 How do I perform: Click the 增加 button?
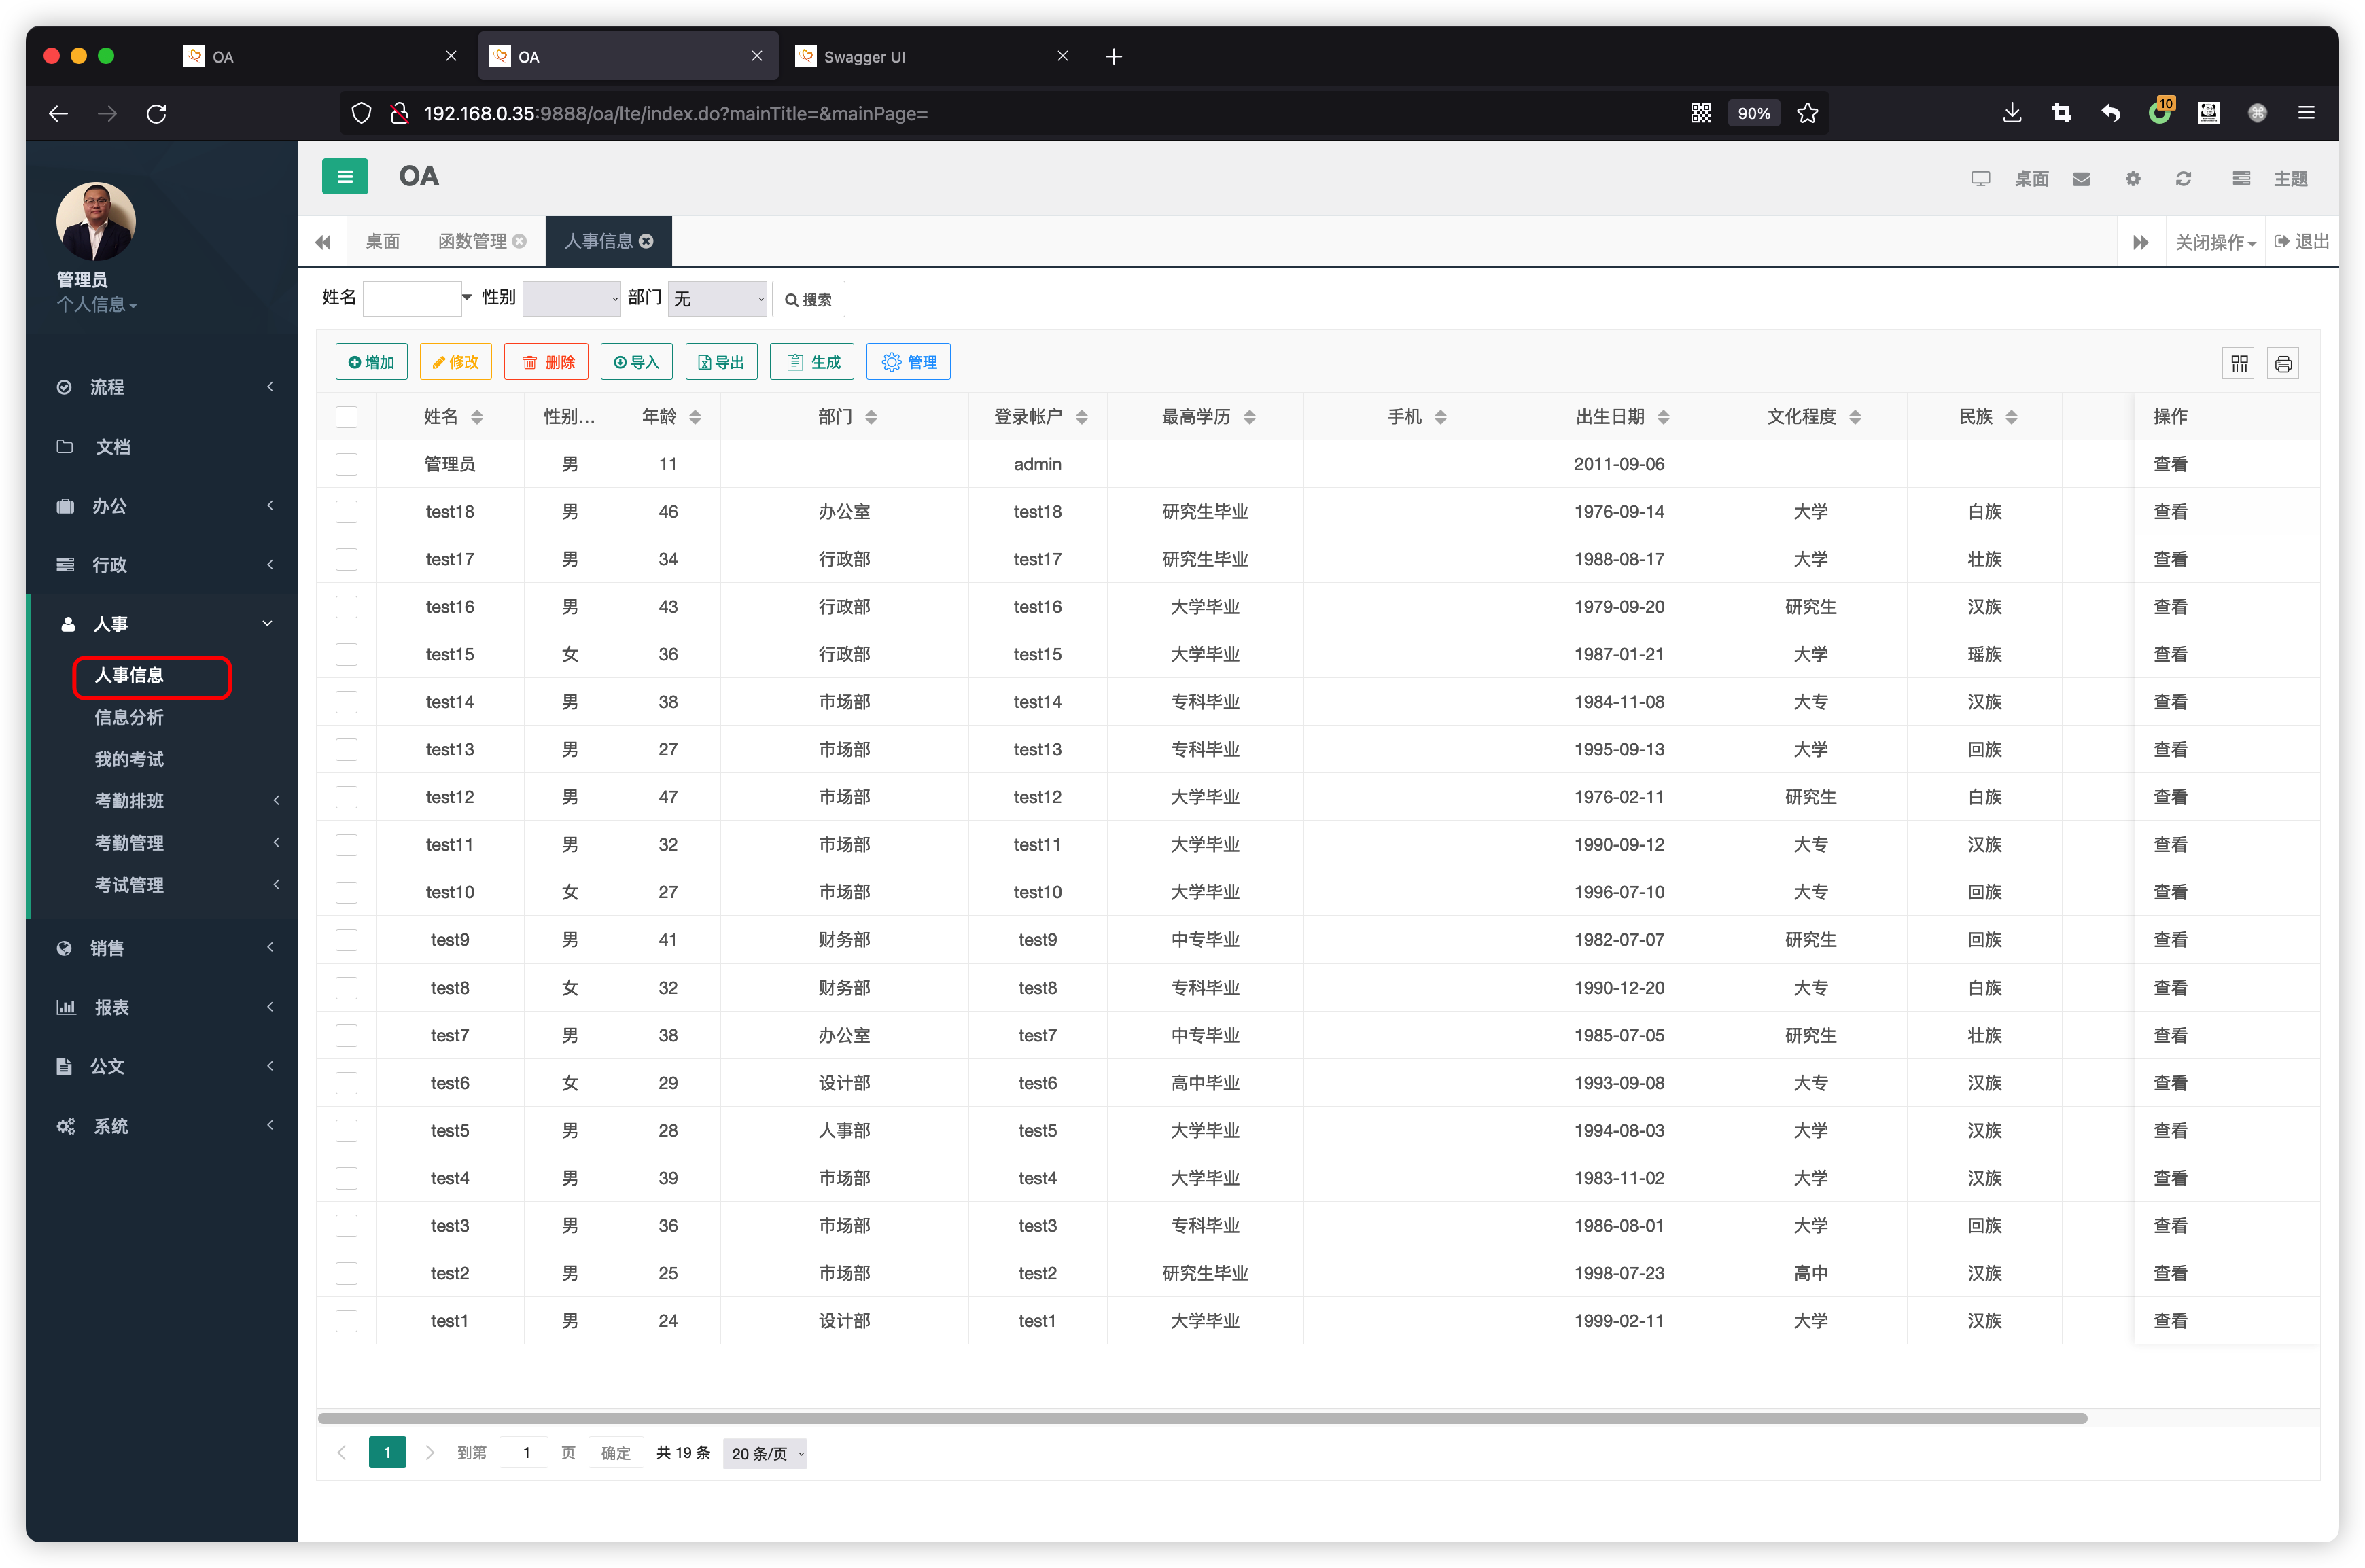click(x=371, y=362)
